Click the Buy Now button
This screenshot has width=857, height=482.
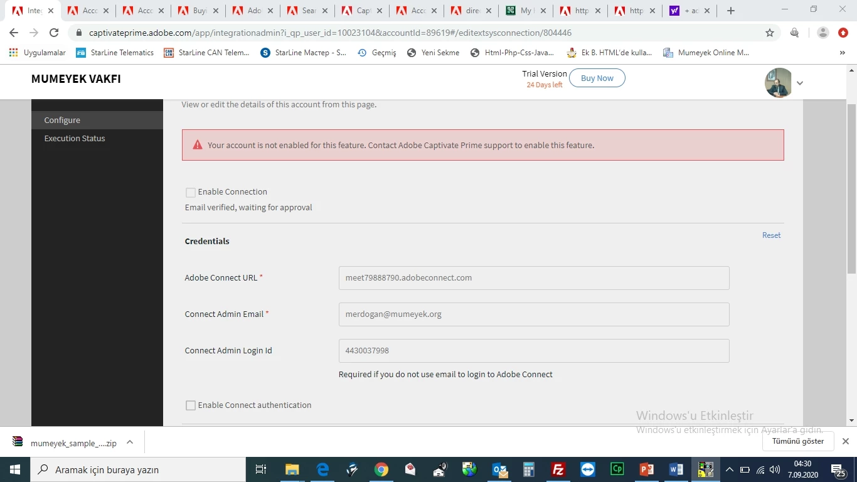coord(597,78)
